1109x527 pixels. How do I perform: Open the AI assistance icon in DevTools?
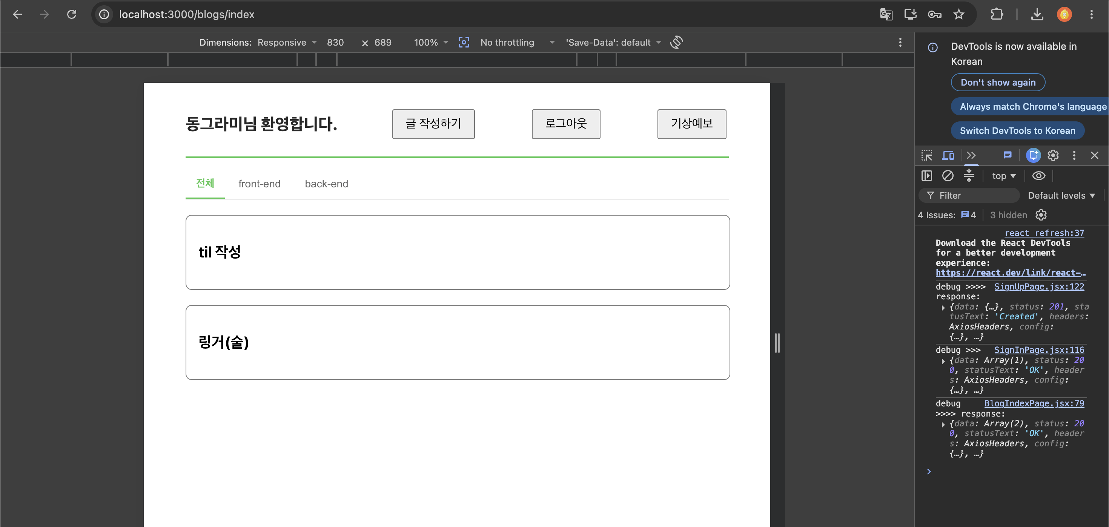[1033, 155]
